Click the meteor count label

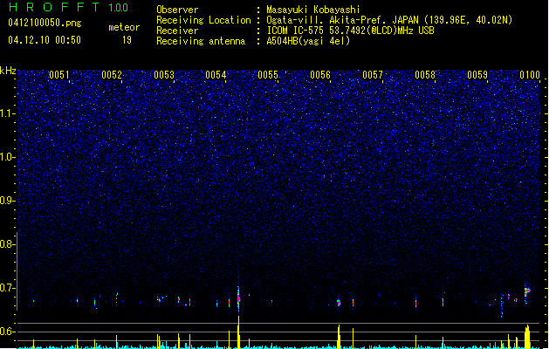tap(124, 27)
